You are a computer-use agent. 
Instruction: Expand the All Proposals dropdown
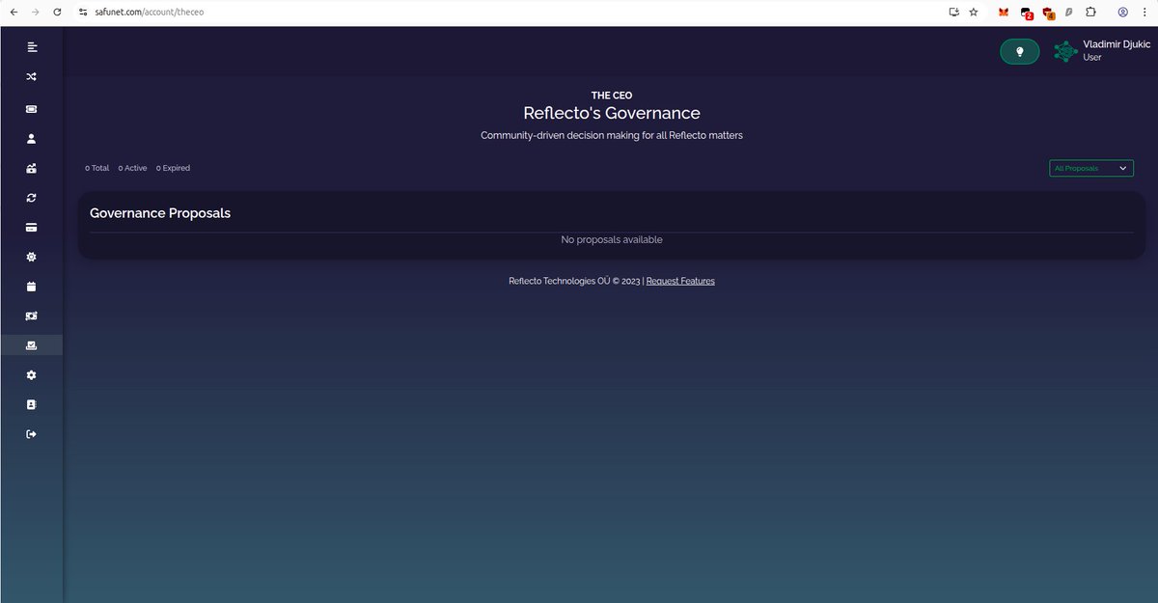(1091, 168)
